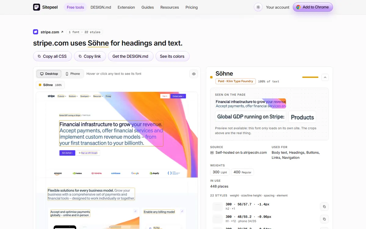Click the Copy link button
The width and height of the screenshot is (366, 229).
point(90,56)
